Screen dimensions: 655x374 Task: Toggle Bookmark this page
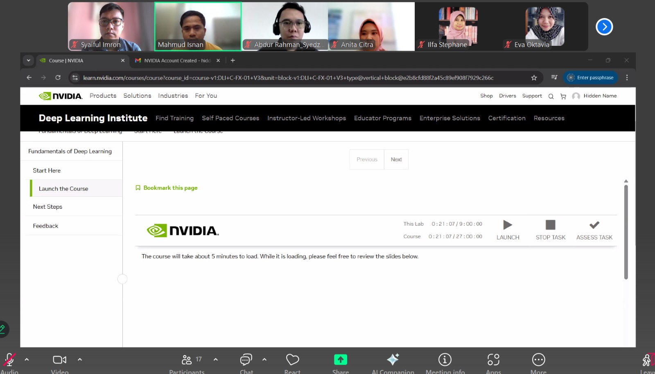pos(167,188)
